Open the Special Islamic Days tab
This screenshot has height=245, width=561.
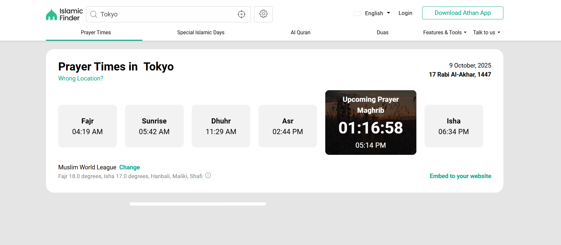201,32
